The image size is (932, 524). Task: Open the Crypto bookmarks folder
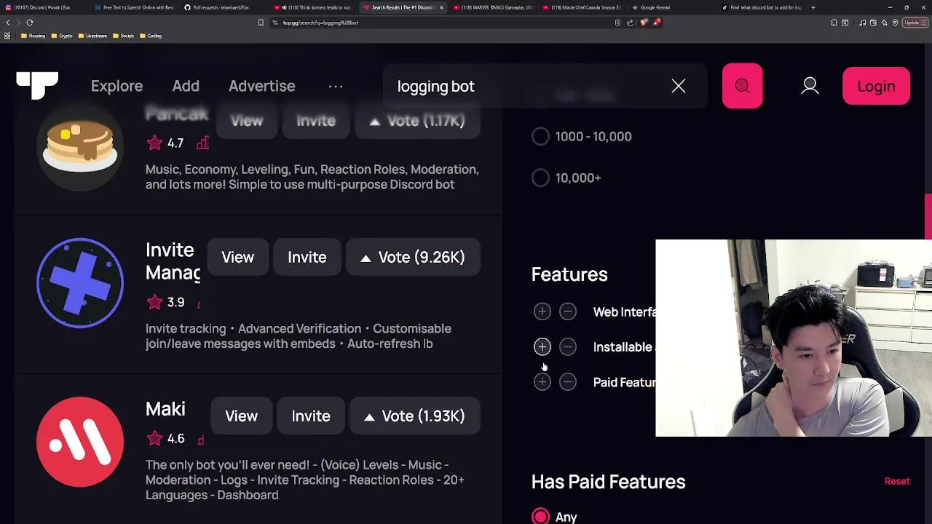[x=61, y=36]
